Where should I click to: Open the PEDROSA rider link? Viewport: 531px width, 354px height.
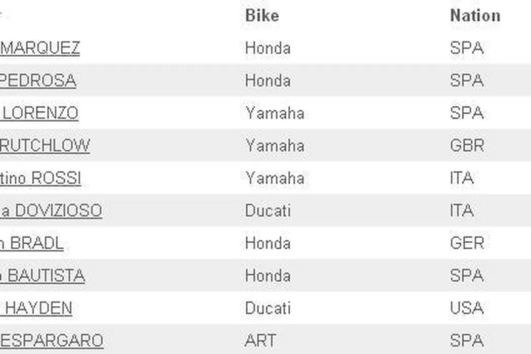38,80
